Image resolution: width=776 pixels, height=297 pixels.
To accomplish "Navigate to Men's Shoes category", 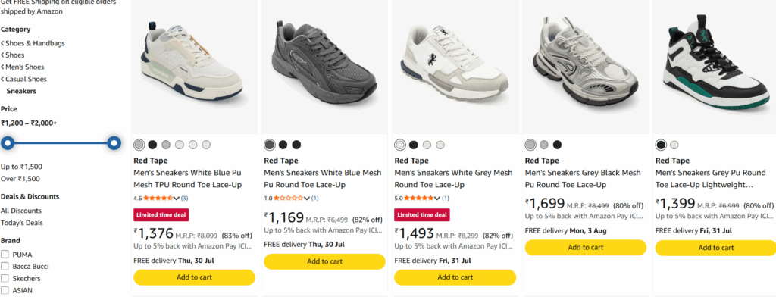I will (x=25, y=67).
